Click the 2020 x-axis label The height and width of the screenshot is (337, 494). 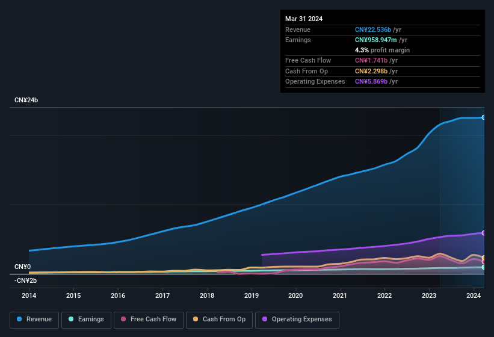(x=295, y=295)
